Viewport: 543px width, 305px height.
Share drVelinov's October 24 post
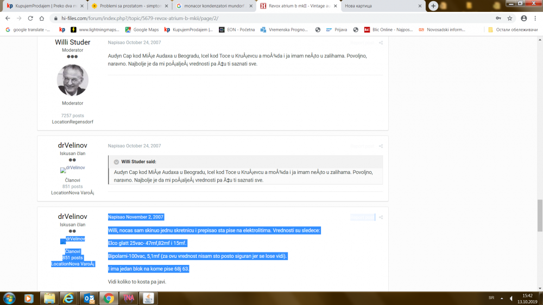click(x=381, y=146)
